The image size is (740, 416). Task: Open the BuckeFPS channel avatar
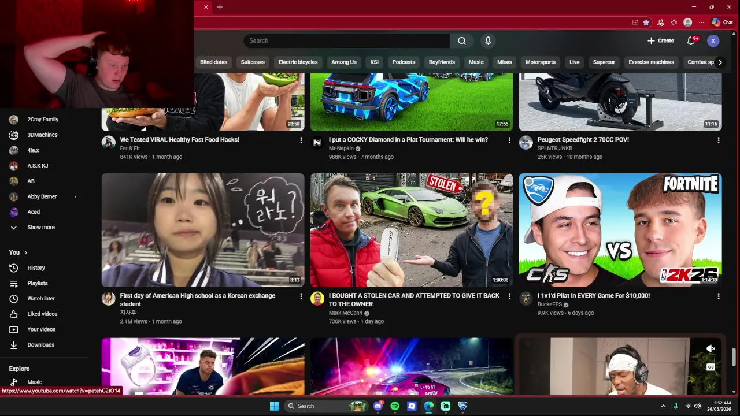(x=526, y=298)
